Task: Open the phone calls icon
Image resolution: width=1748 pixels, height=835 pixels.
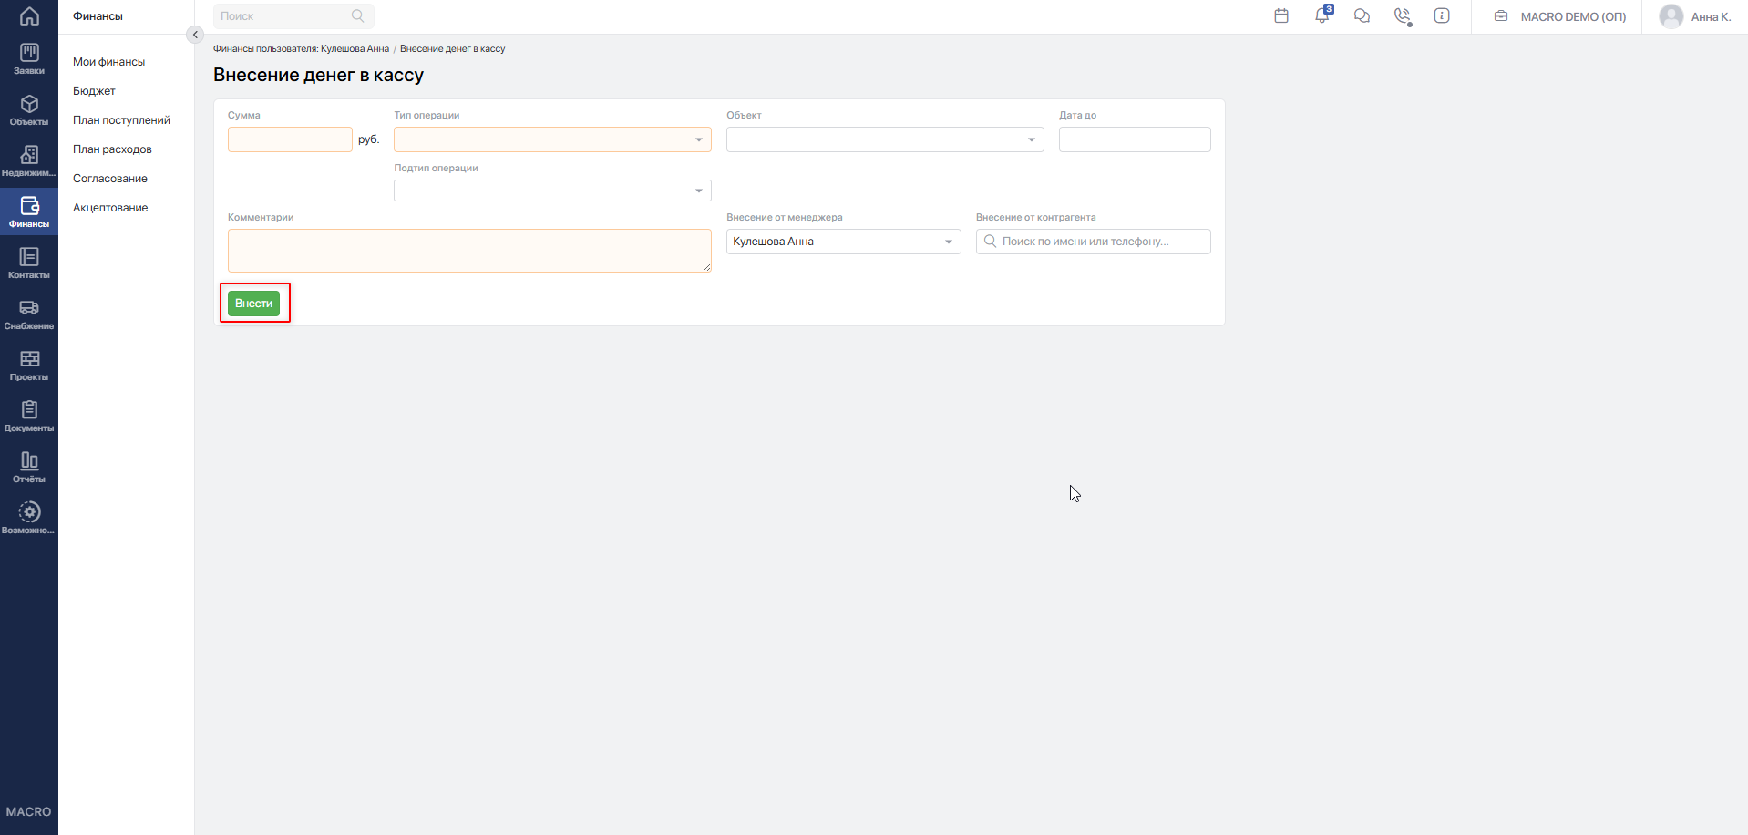Action: tap(1403, 15)
